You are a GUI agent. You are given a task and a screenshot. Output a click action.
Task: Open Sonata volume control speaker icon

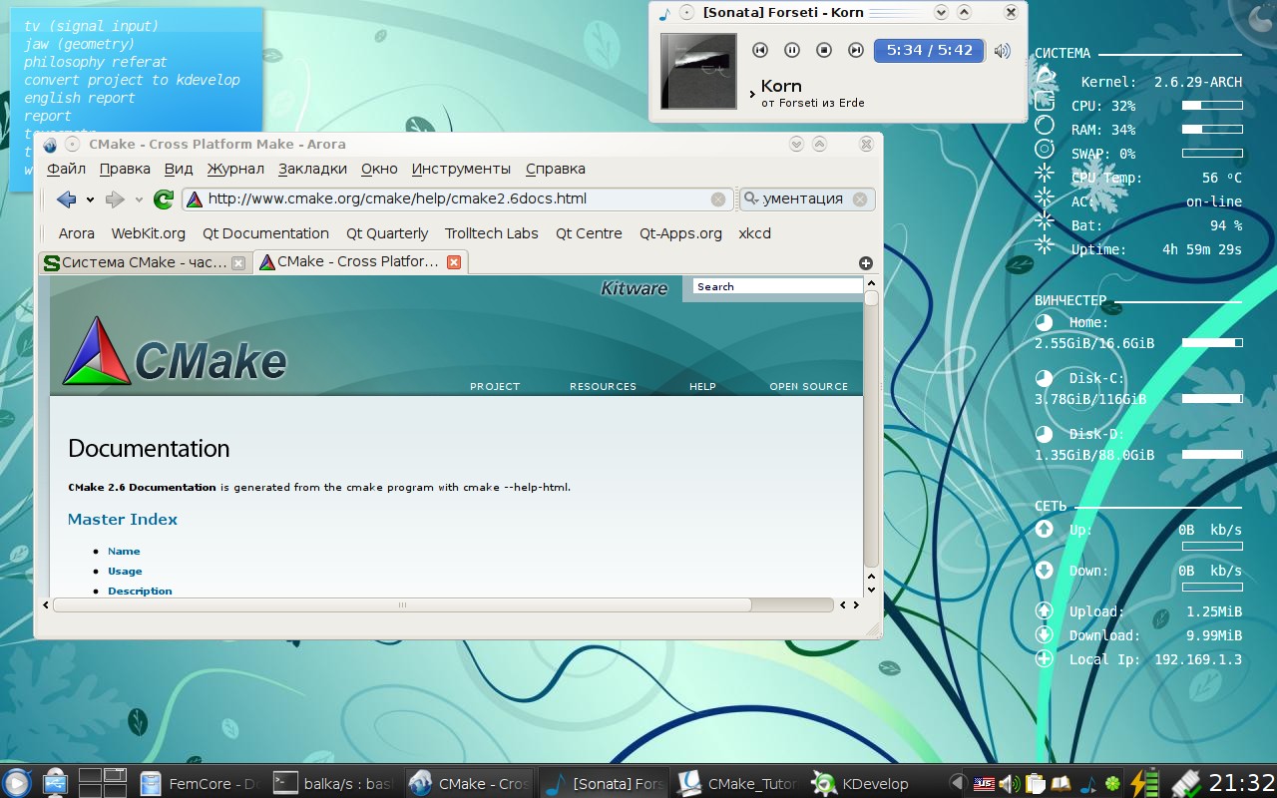pyautogui.click(x=1003, y=51)
